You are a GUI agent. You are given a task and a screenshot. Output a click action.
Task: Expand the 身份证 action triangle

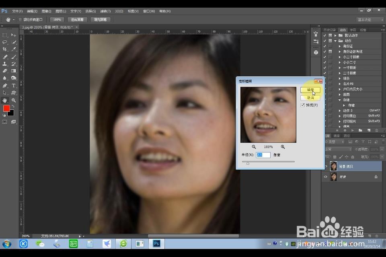tap(340, 46)
